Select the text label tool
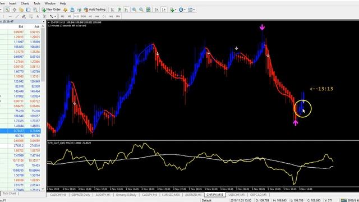This screenshot has width=359, height=202. click(44, 16)
